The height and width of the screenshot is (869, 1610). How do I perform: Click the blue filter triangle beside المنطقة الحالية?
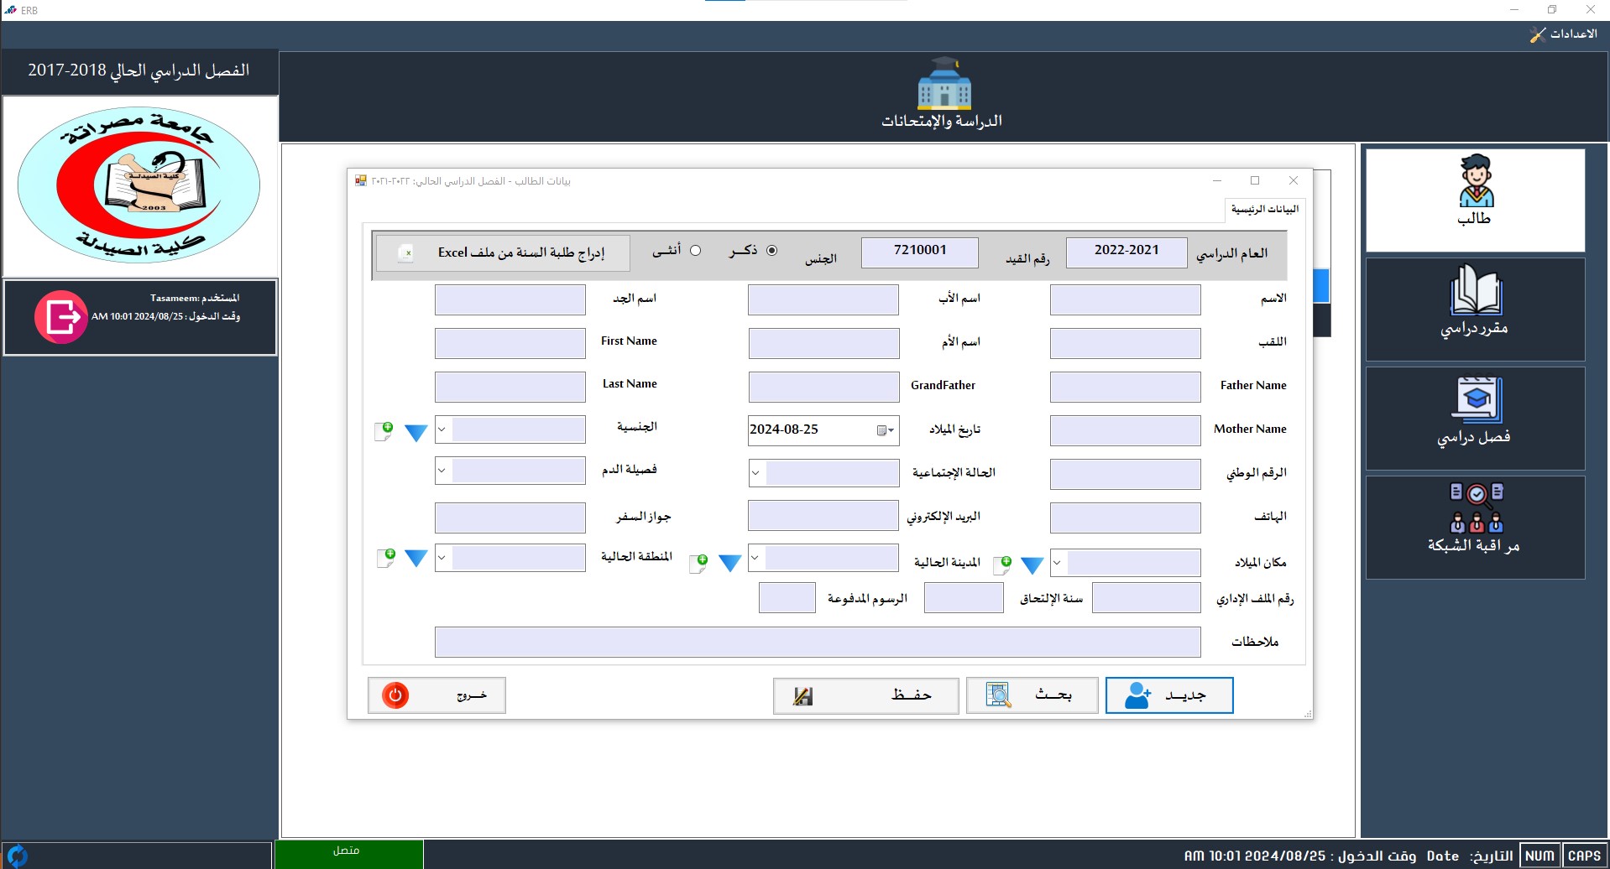pos(416,559)
